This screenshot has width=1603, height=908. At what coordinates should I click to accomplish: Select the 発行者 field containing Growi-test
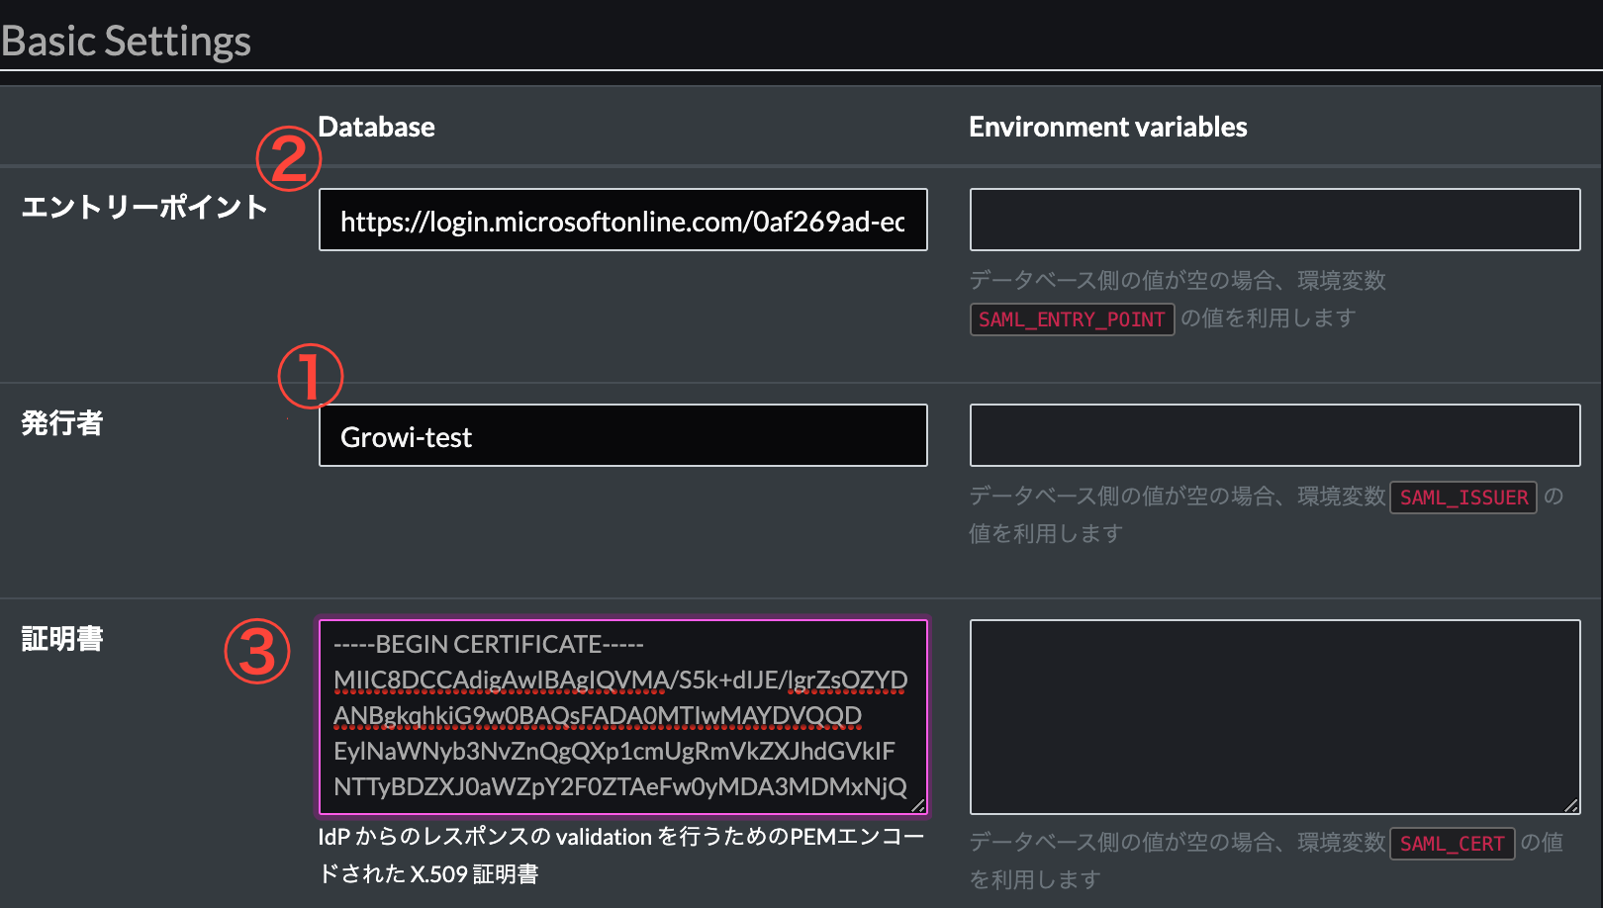621,435
